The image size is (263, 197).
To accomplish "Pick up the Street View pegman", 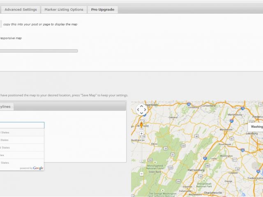I will (141, 125).
